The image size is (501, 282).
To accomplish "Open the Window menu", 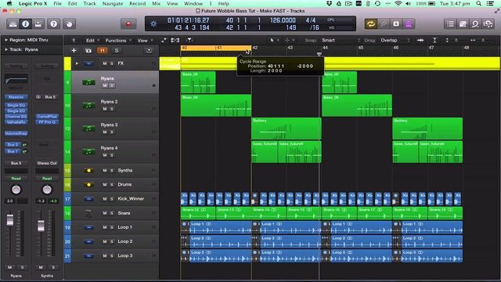I will [193, 3].
